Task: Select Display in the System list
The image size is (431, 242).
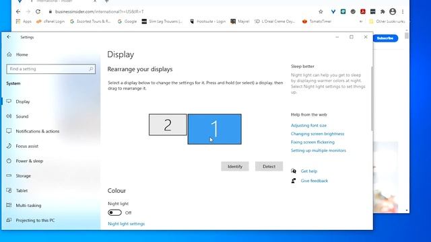Action: point(23,102)
